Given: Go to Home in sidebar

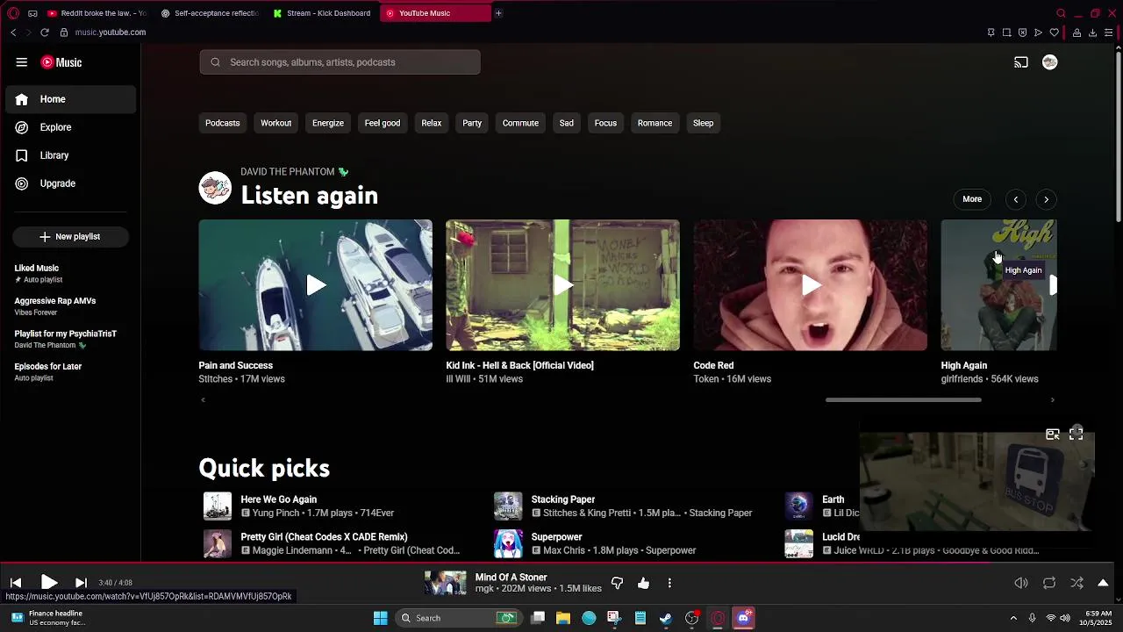Looking at the screenshot, I should click(x=71, y=99).
